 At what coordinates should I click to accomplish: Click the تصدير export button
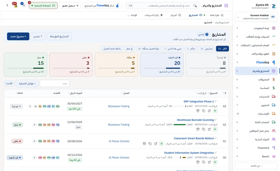[38, 36]
